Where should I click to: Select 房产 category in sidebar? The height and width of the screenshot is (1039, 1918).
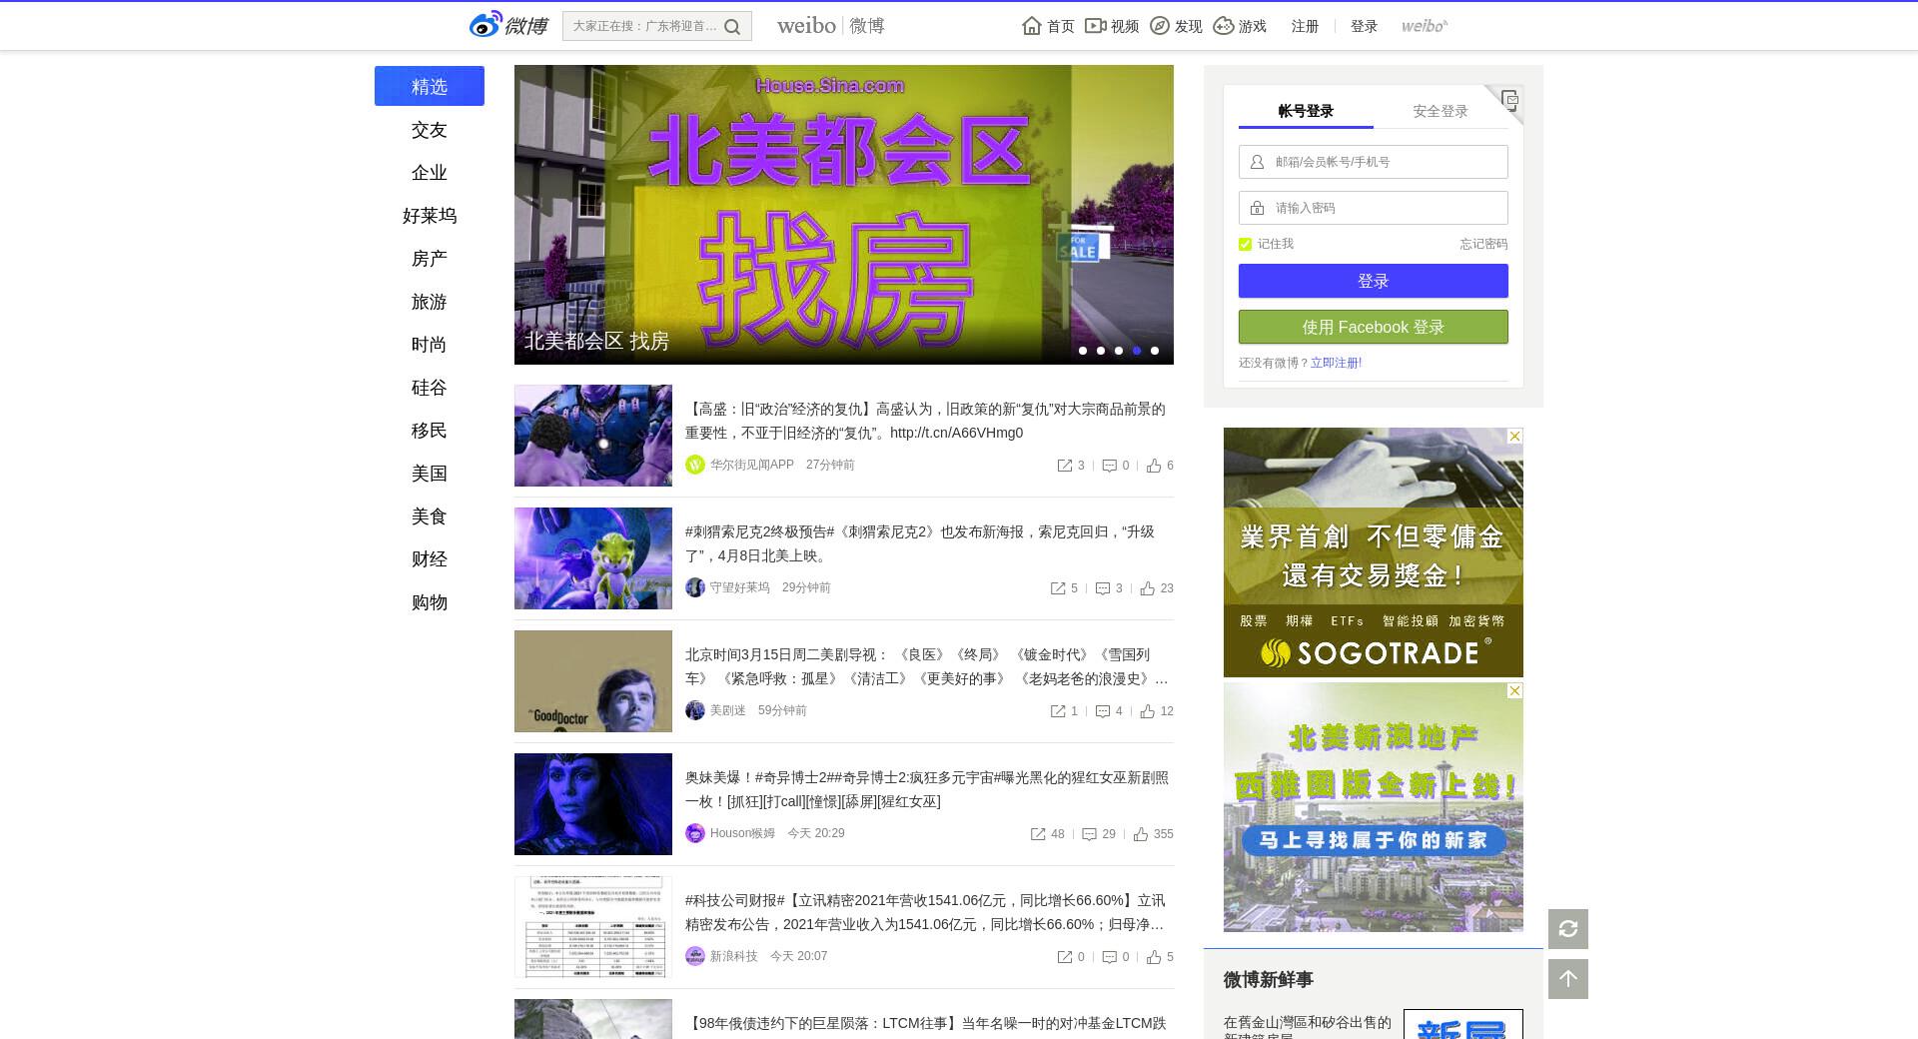click(x=430, y=259)
